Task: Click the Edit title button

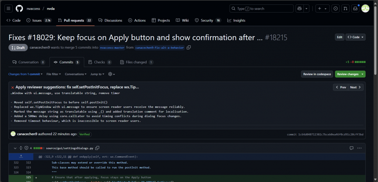Action: [x=340, y=37]
